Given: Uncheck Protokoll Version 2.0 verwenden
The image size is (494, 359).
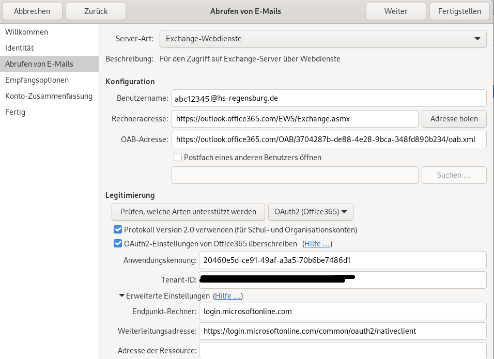Looking at the screenshot, I should 118,229.
